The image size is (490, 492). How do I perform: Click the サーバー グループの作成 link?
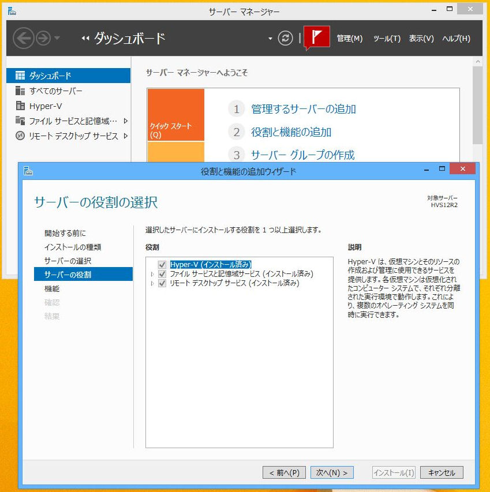(302, 155)
